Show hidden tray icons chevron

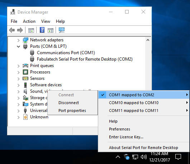118,157
